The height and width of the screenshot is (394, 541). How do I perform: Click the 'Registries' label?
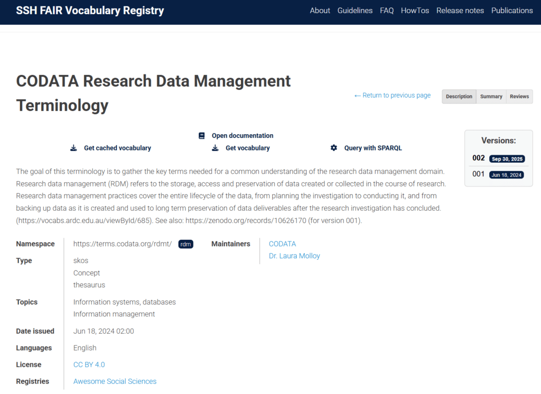32,381
